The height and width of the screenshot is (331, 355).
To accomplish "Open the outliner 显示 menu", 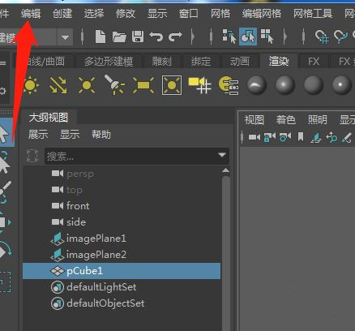I will point(70,135).
